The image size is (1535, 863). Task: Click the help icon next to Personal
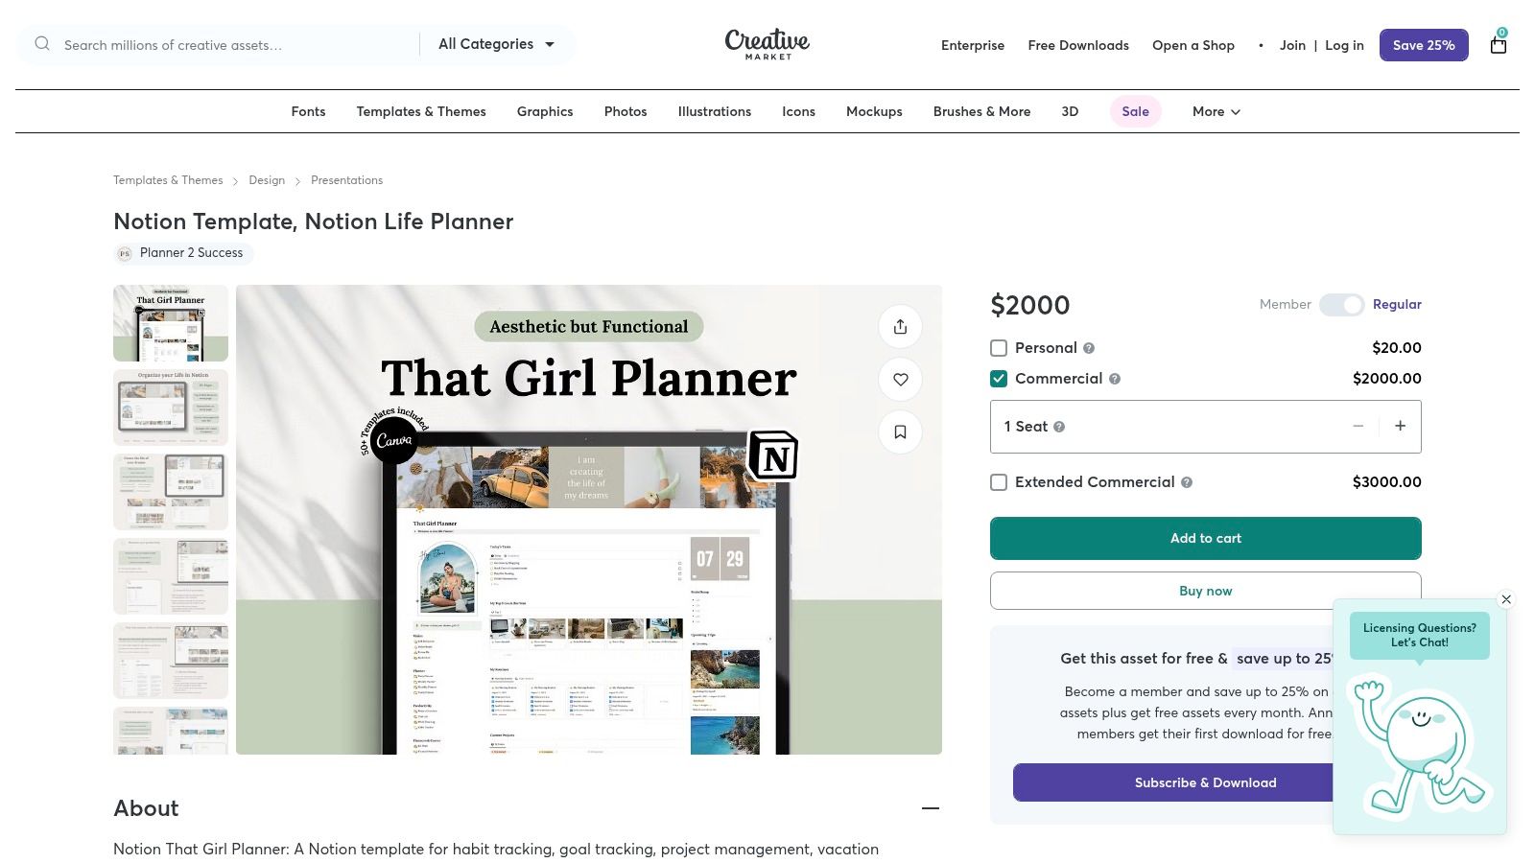pyautogui.click(x=1089, y=348)
